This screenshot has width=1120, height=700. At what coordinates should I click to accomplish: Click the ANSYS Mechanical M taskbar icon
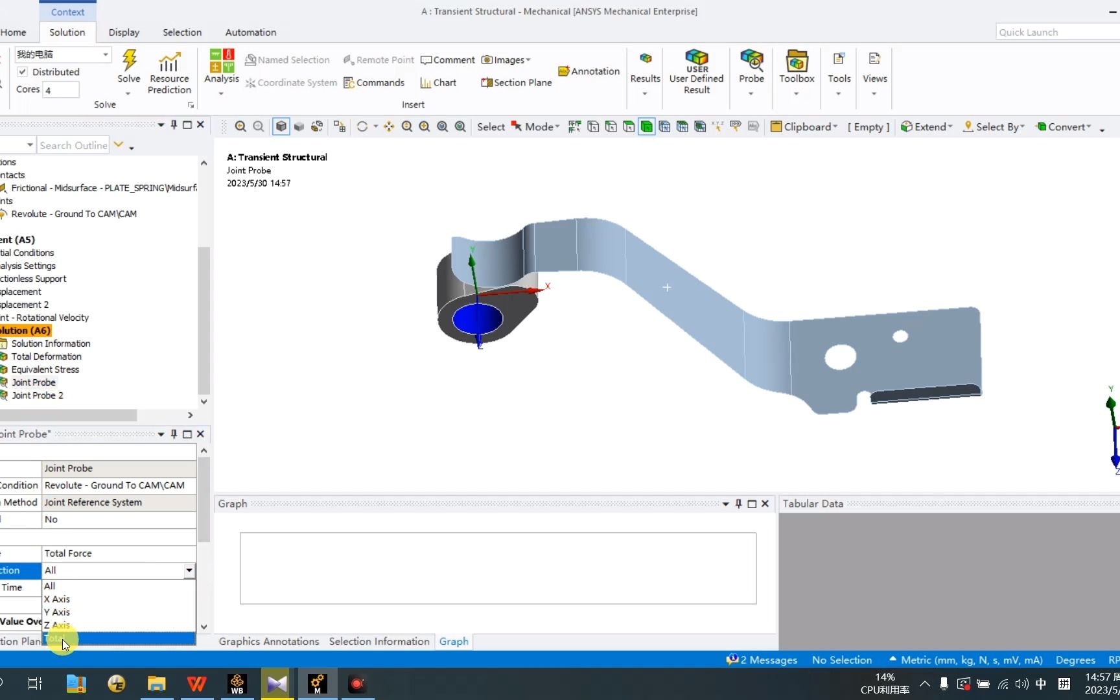coord(317,684)
